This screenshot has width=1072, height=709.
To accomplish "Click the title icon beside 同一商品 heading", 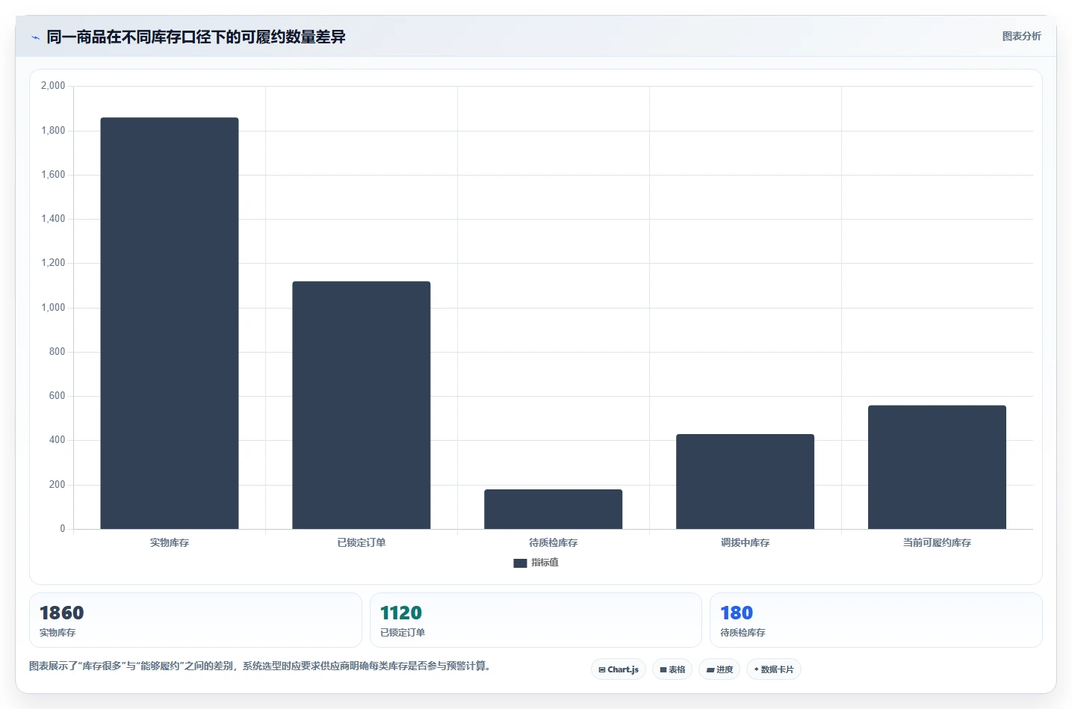I will click(35, 37).
